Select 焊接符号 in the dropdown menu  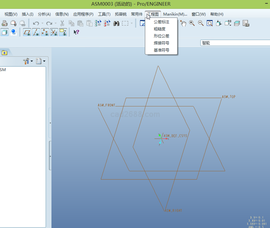point(161,43)
